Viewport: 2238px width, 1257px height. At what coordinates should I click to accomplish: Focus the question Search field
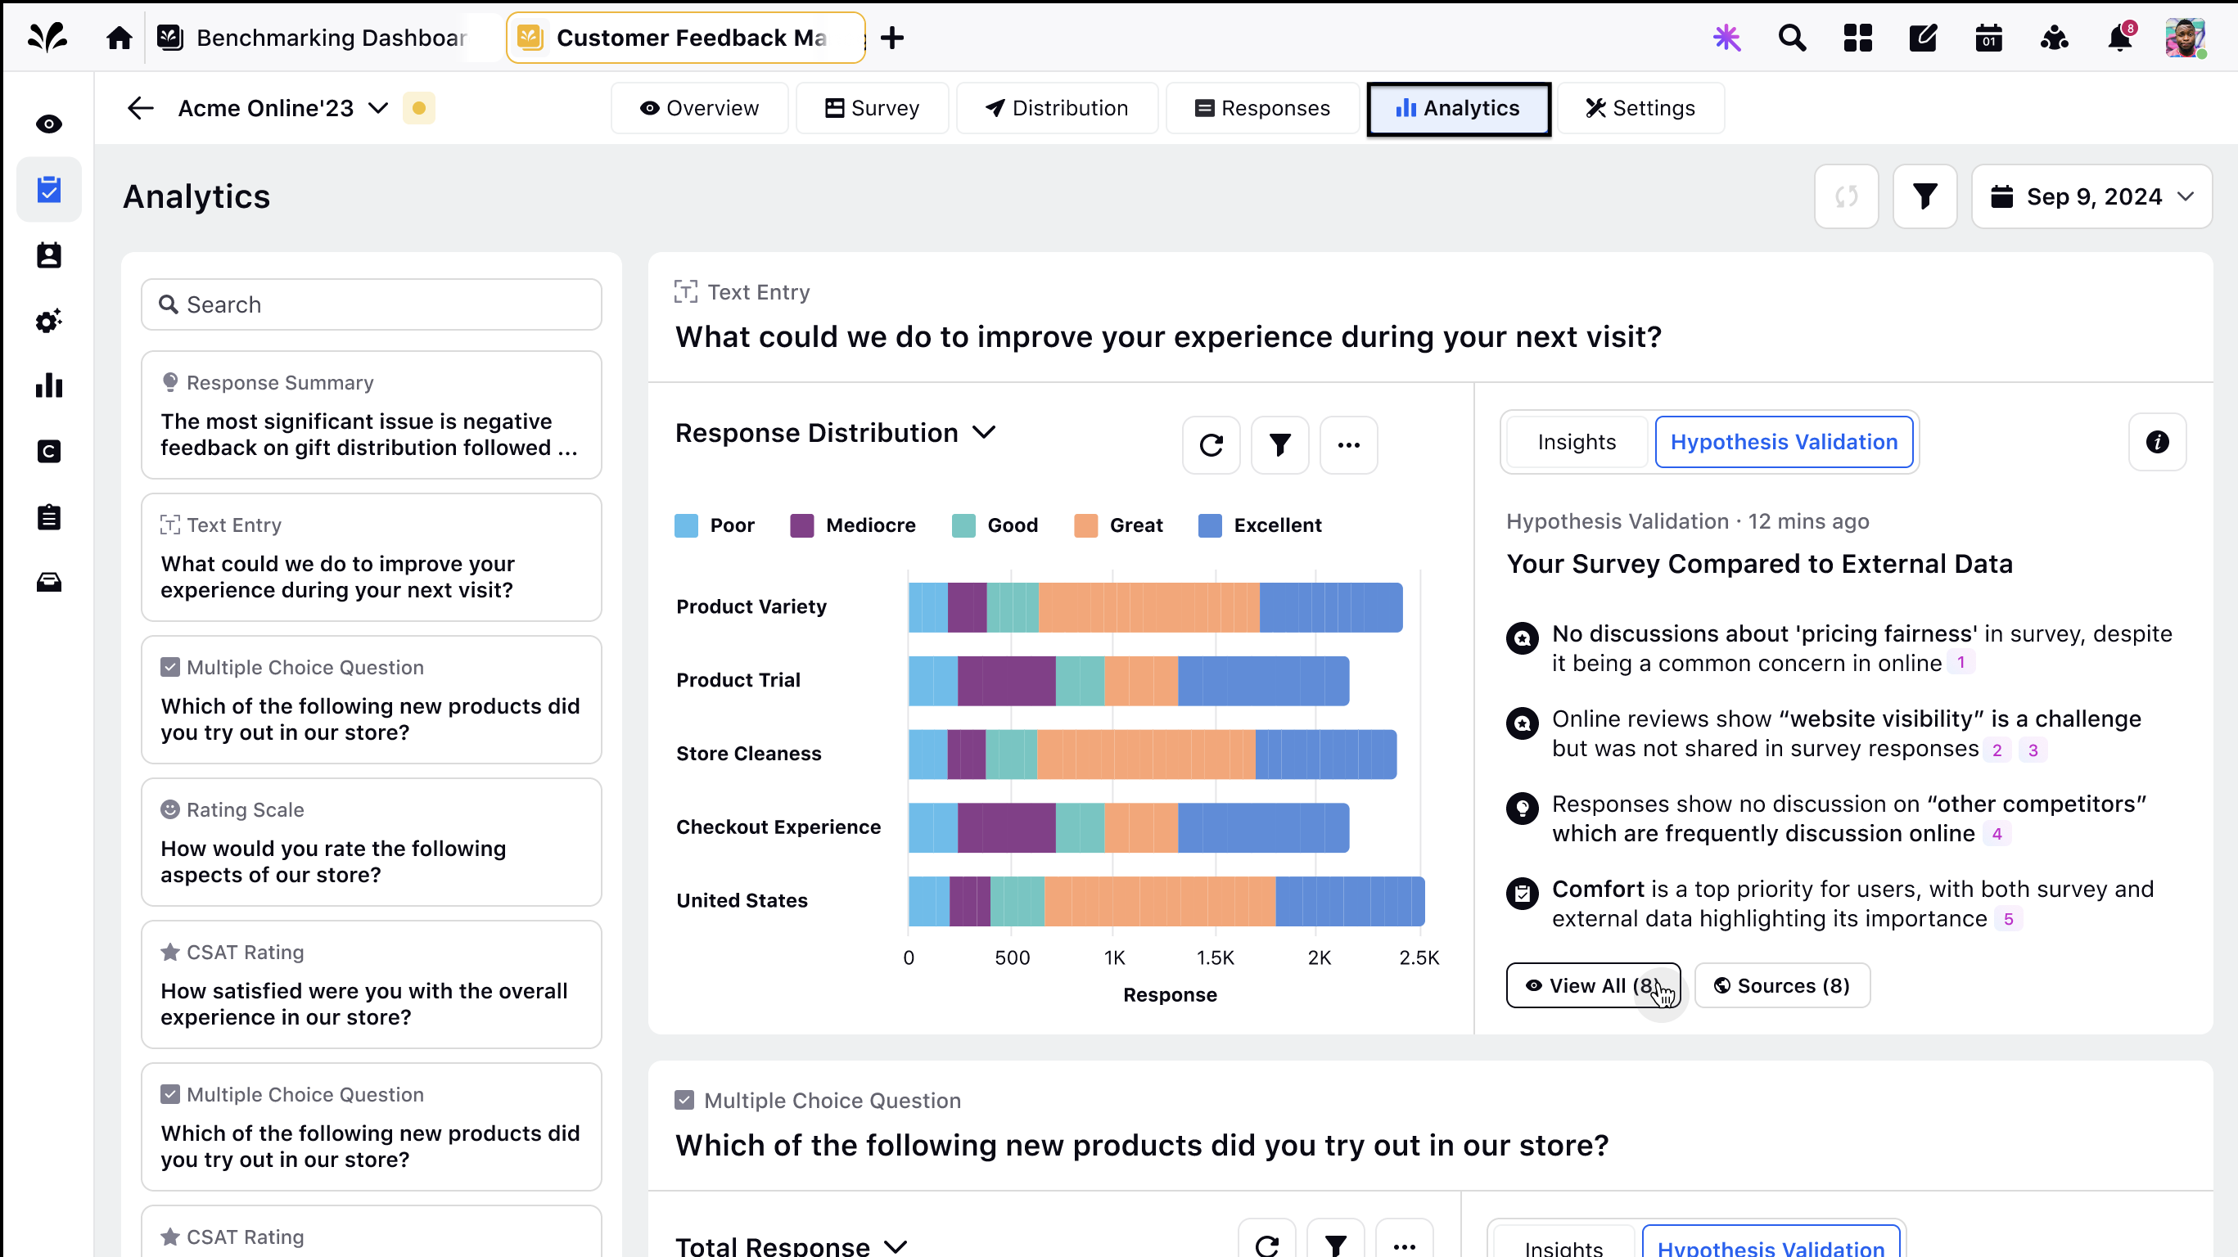coord(371,305)
